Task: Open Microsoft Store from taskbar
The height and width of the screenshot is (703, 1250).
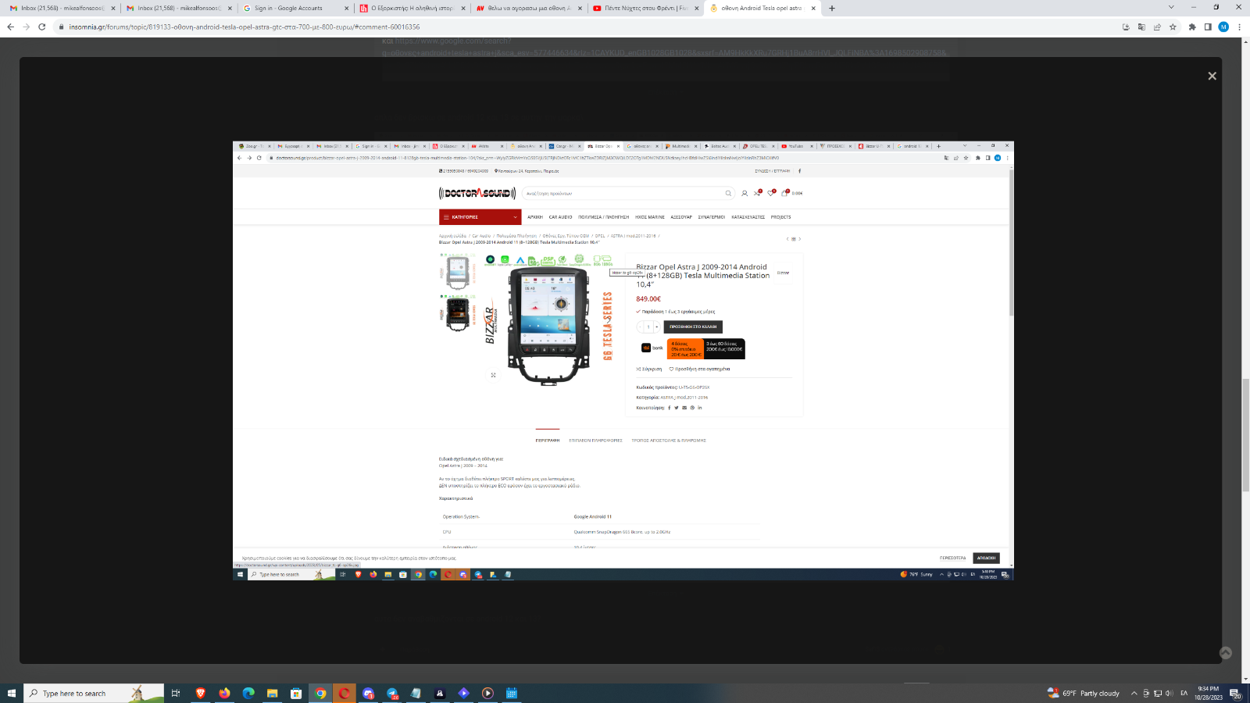Action: click(x=296, y=693)
